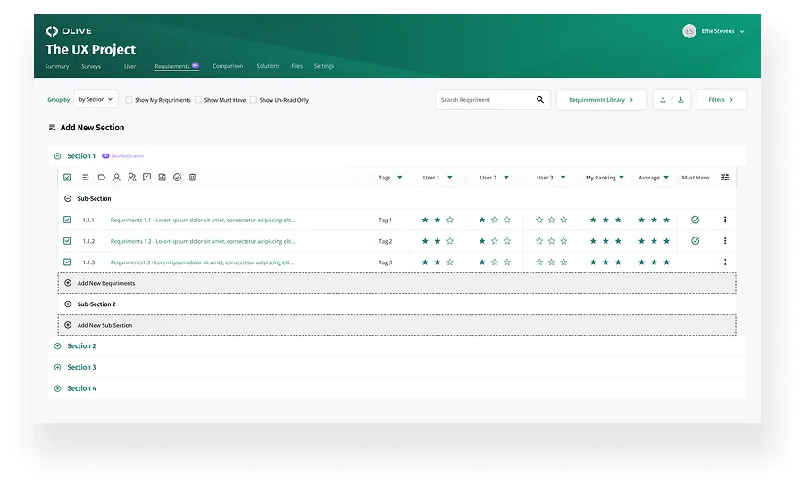The image size is (809, 491).
Task: Switch to the Summary tab
Action: (x=57, y=67)
